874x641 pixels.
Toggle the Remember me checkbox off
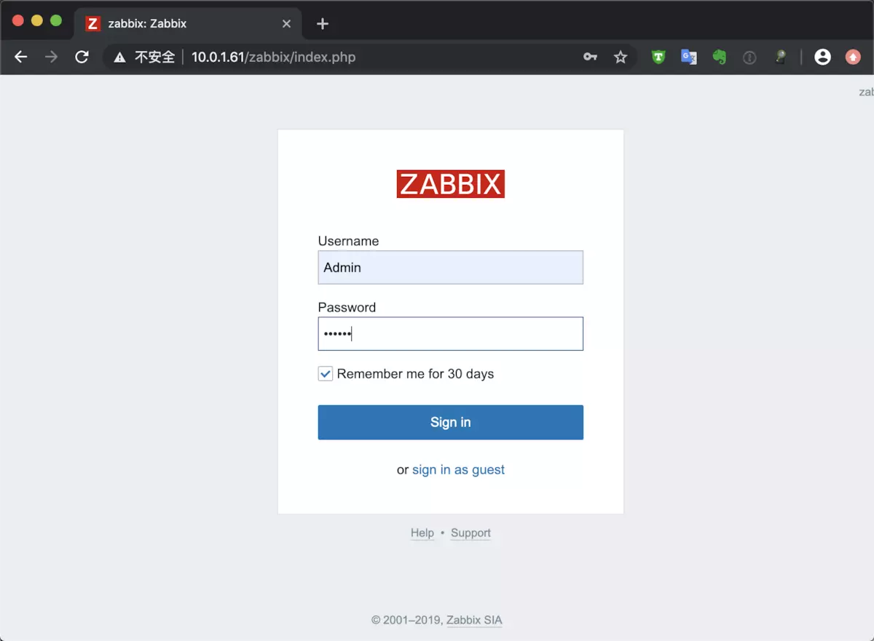pos(325,373)
